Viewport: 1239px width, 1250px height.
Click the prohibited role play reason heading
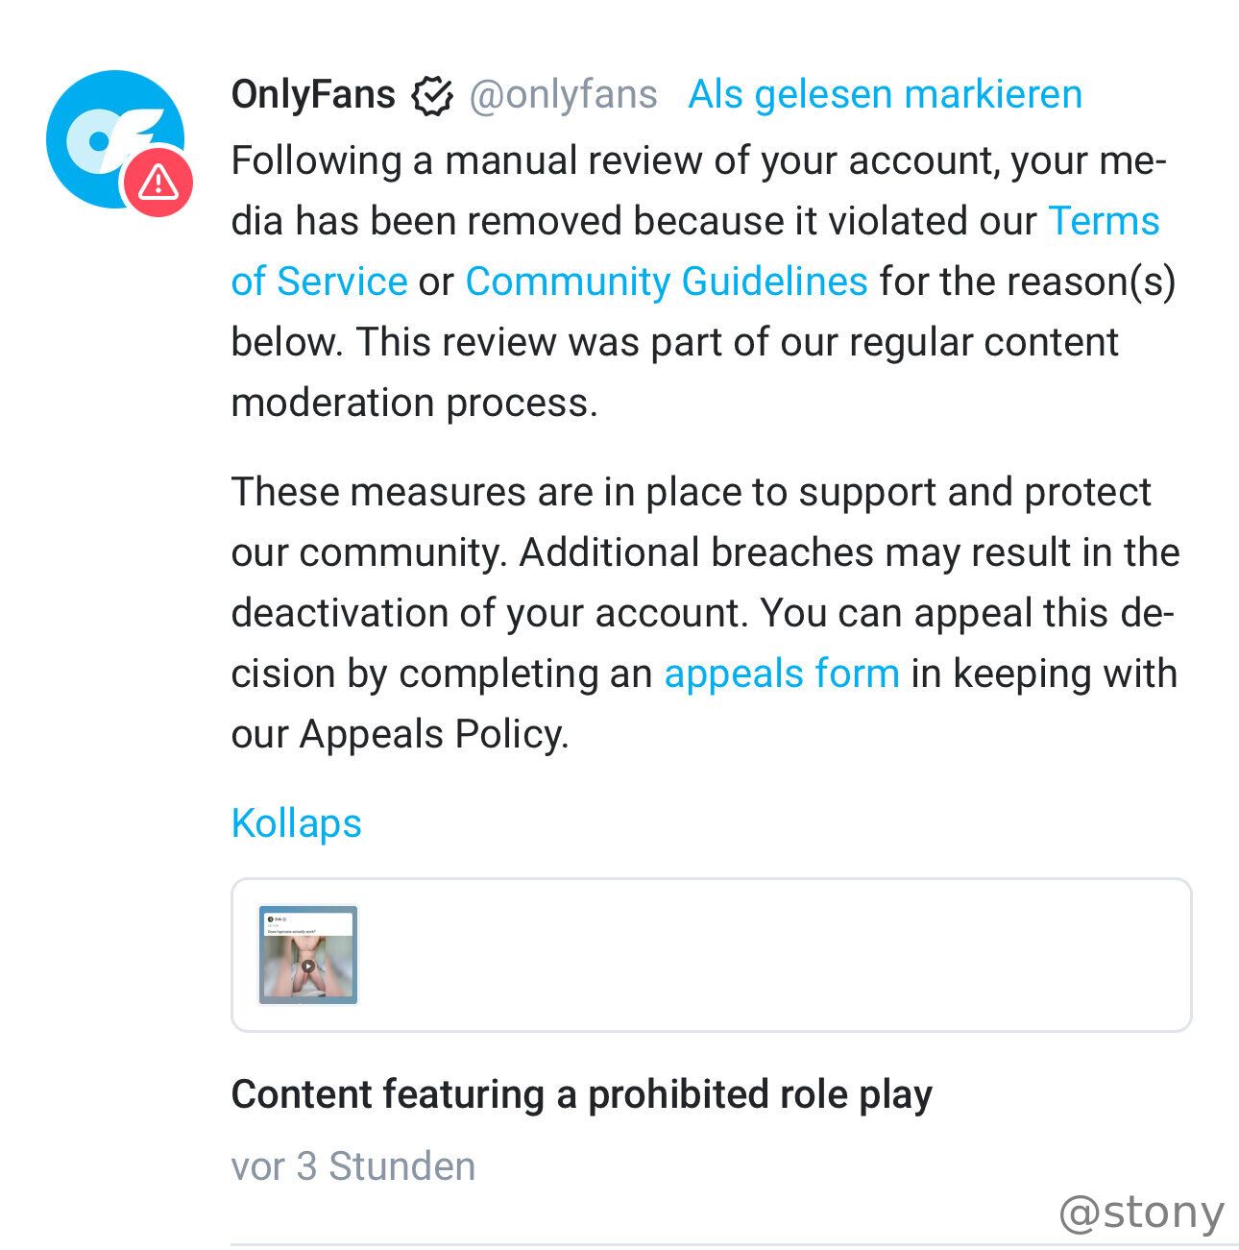pyautogui.click(x=581, y=1094)
